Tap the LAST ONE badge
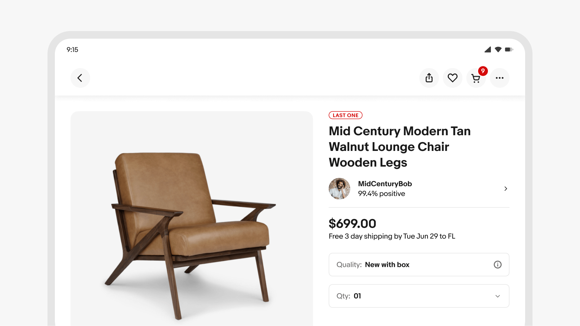The width and height of the screenshot is (580, 326). point(345,115)
